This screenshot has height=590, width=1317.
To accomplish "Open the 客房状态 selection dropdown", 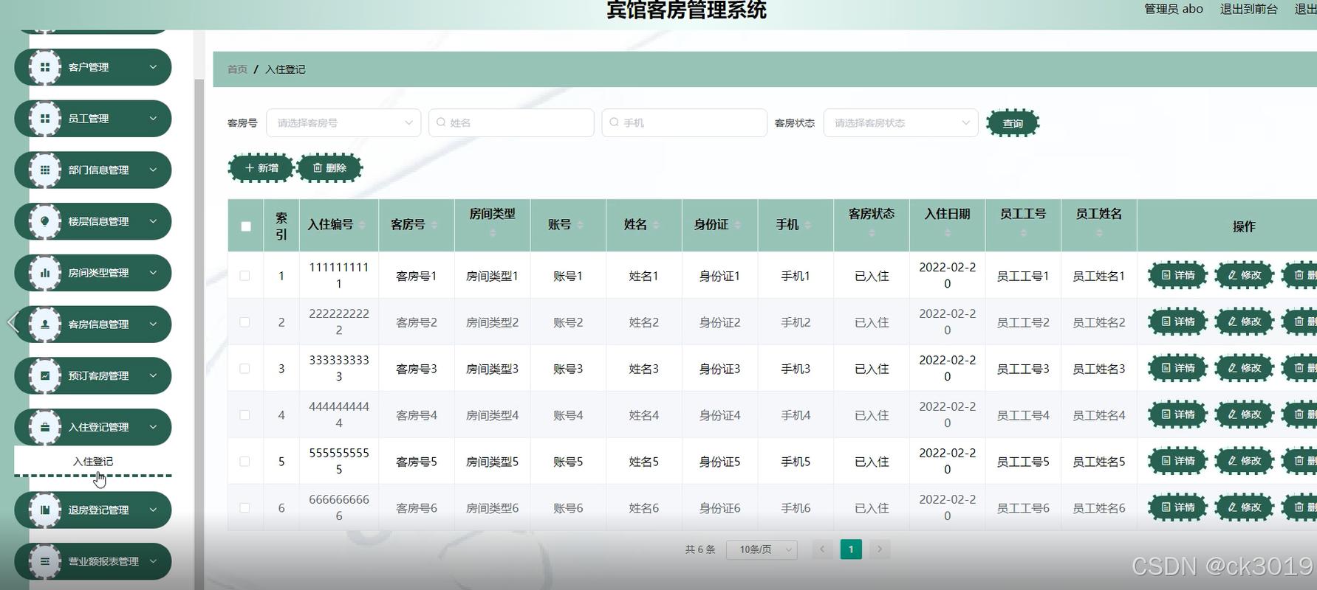I will pyautogui.click(x=900, y=123).
